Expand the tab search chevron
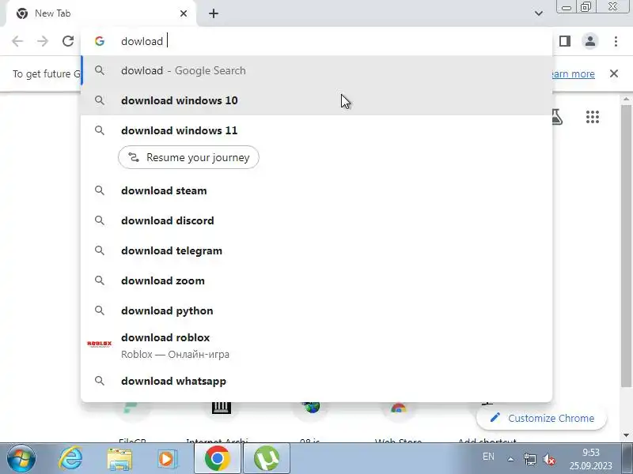 coord(539,13)
